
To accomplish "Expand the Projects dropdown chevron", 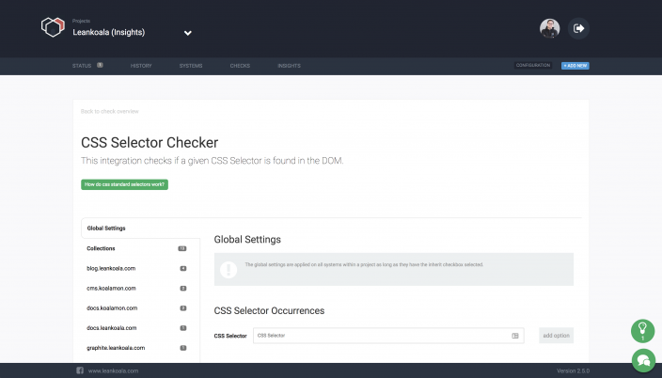I will [x=188, y=33].
